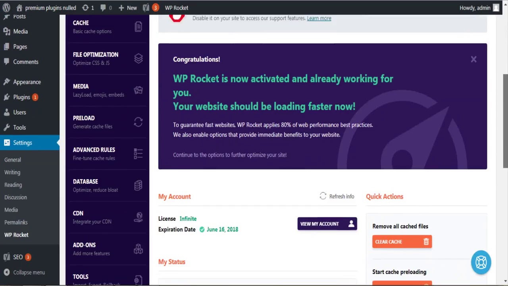Open the Preload tab
508x286 pixels.
point(107,122)
